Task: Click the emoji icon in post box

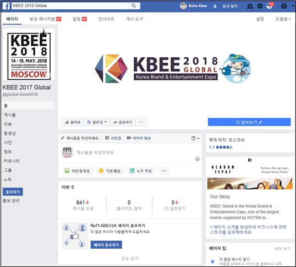Action: click(198, 159)
